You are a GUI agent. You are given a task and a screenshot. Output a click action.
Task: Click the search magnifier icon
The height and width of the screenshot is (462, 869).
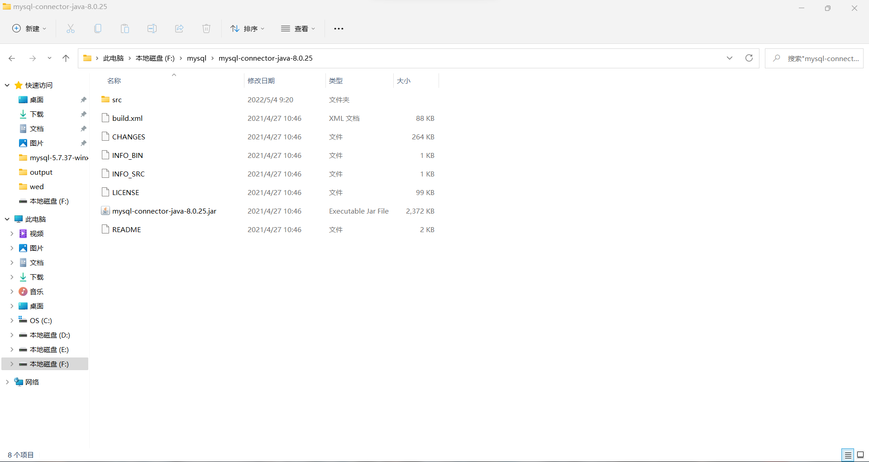pos(777,58)
